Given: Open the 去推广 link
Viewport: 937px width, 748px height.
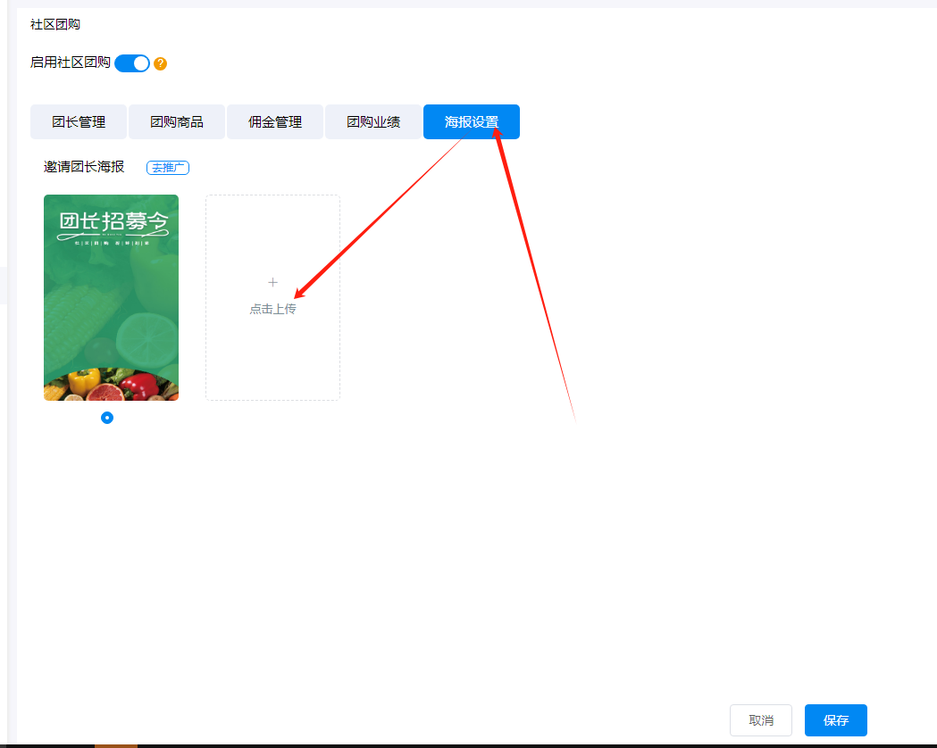Looking at the screenshot, I should tap(167, 167).
